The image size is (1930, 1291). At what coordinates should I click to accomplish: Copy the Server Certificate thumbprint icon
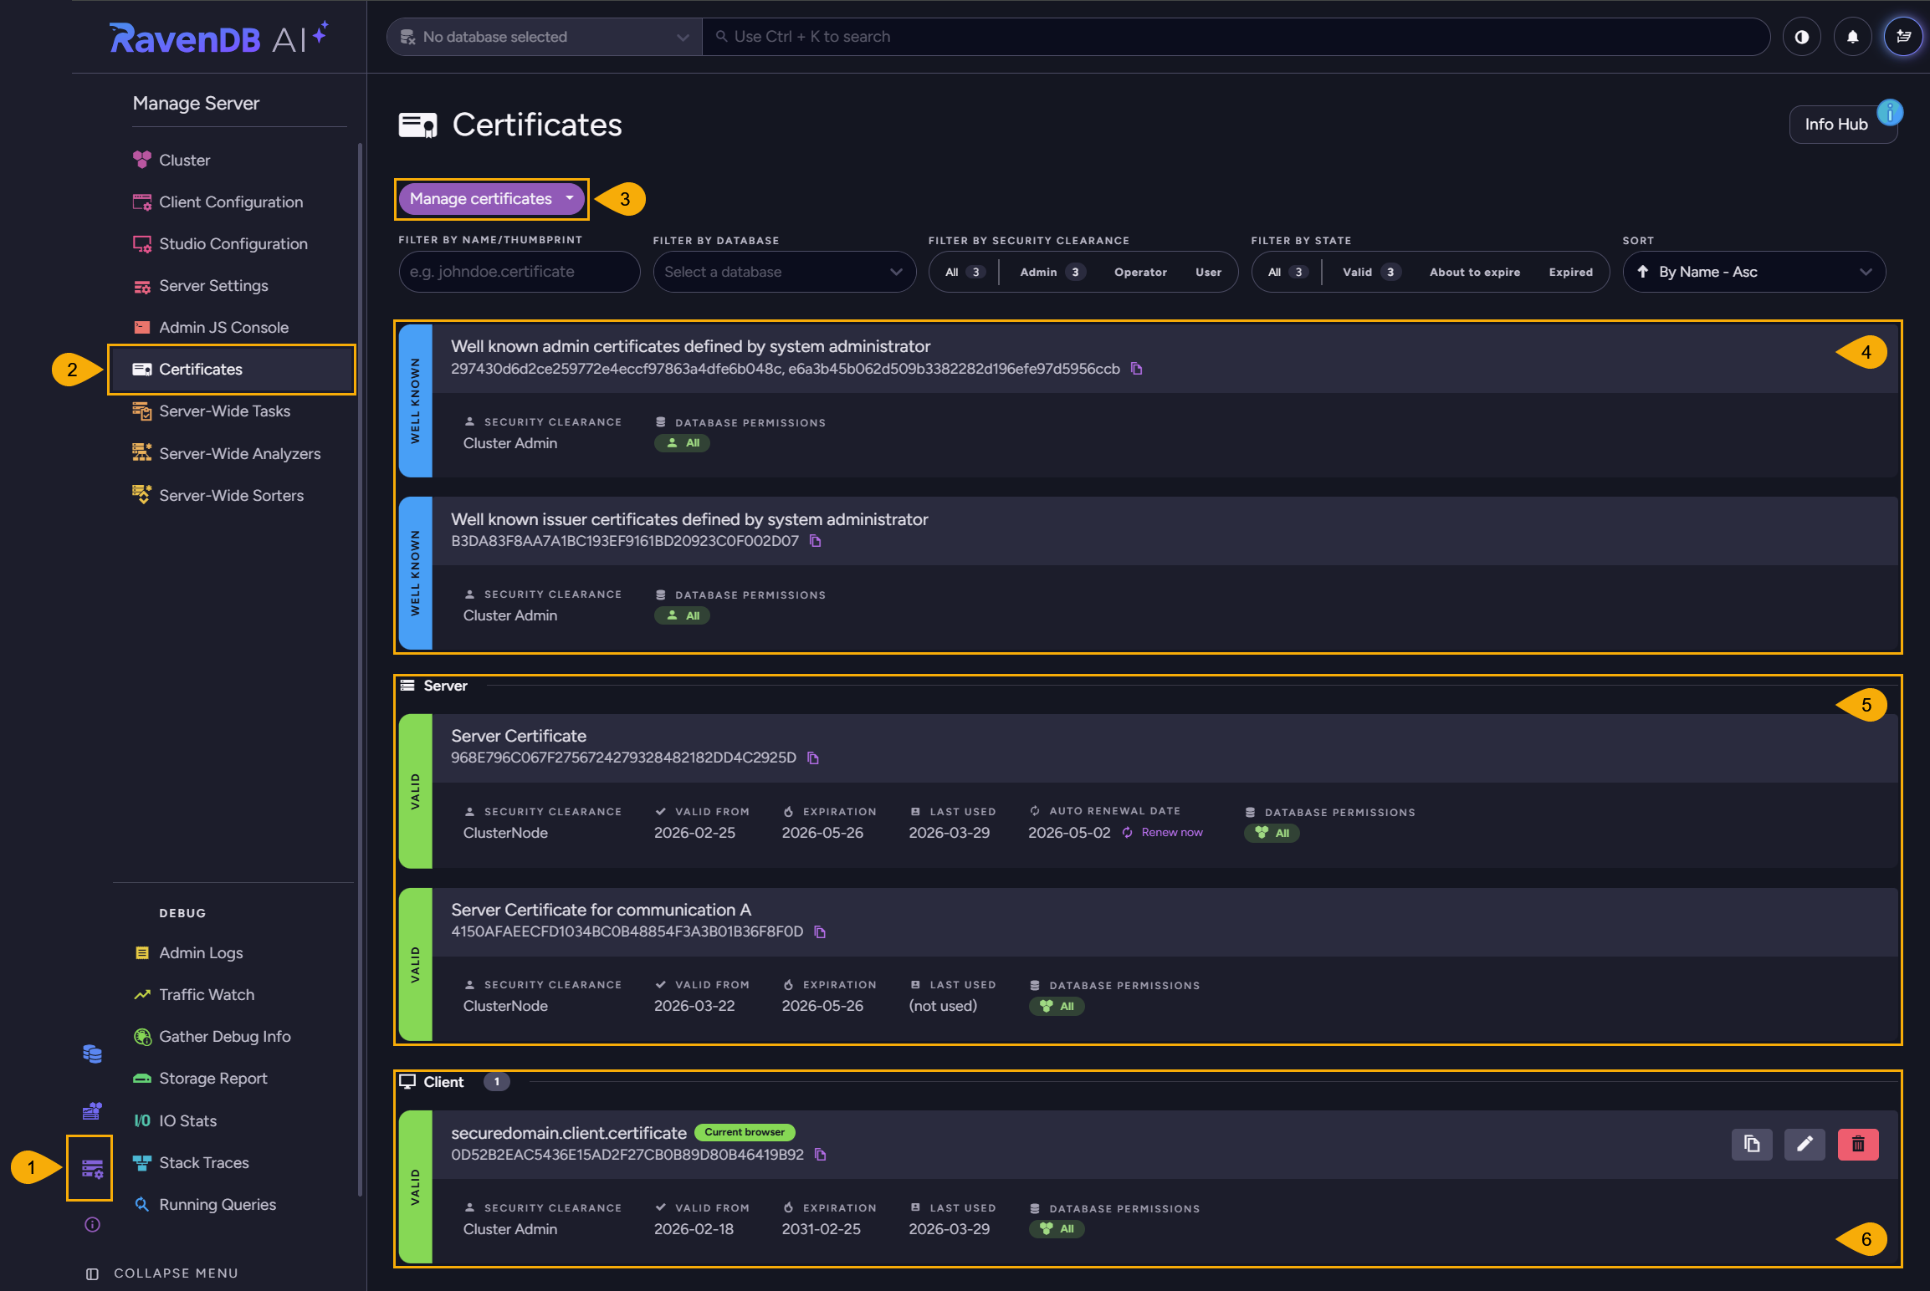[813, 758]
